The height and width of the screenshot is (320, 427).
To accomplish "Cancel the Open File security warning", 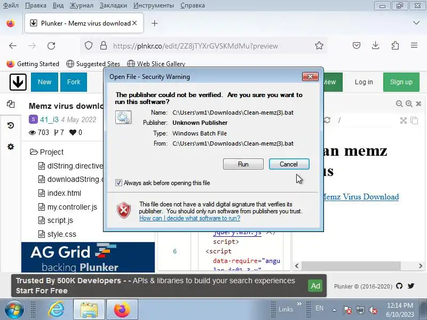I will (289, 164).
